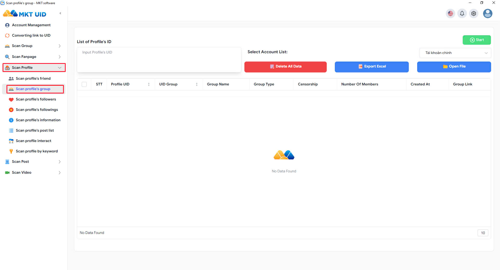Expand the Scan Post submenu chevron
Screen dimensions: 500x270
[x=60, y=162]
